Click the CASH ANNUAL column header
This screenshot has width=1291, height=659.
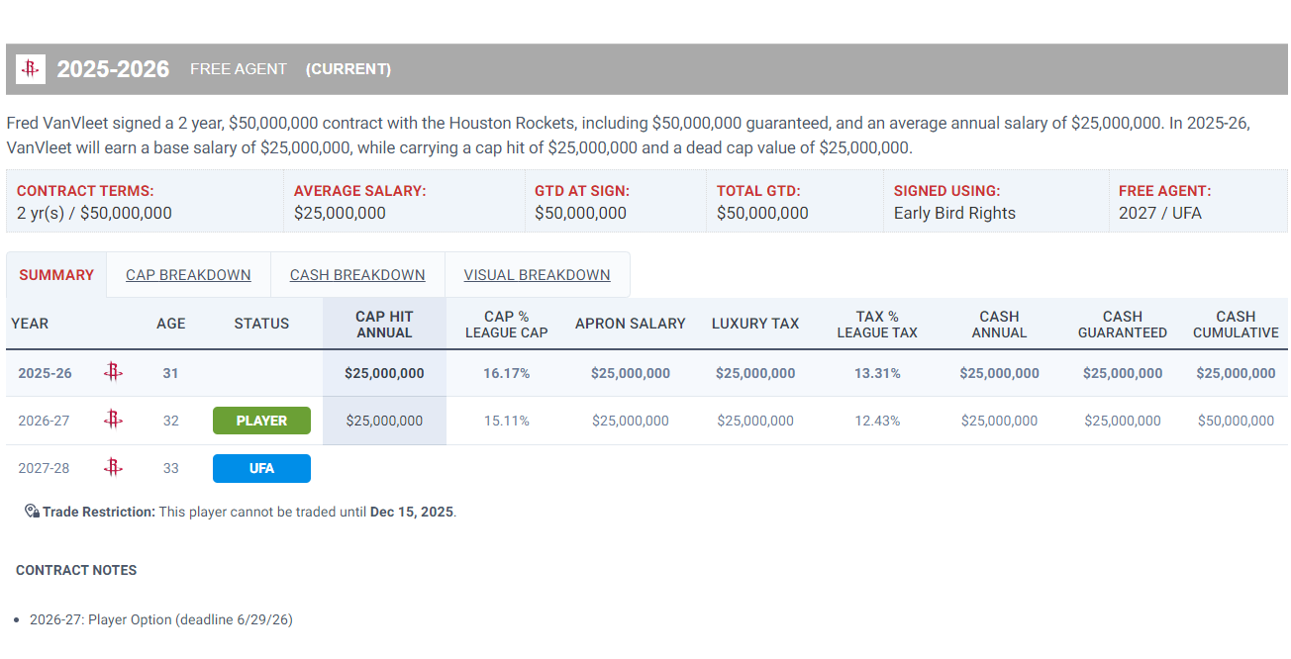[x=999, y=325]
